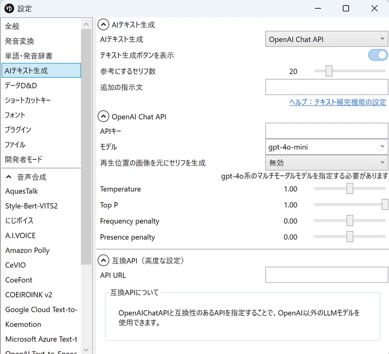This screenshot has width=389, height=354.
Task: Minimize the 設定 window
Action: [318, 8]
